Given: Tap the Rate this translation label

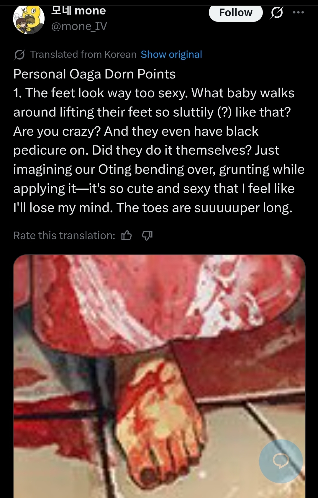Looking at the screenshot, I should (64, 235).
